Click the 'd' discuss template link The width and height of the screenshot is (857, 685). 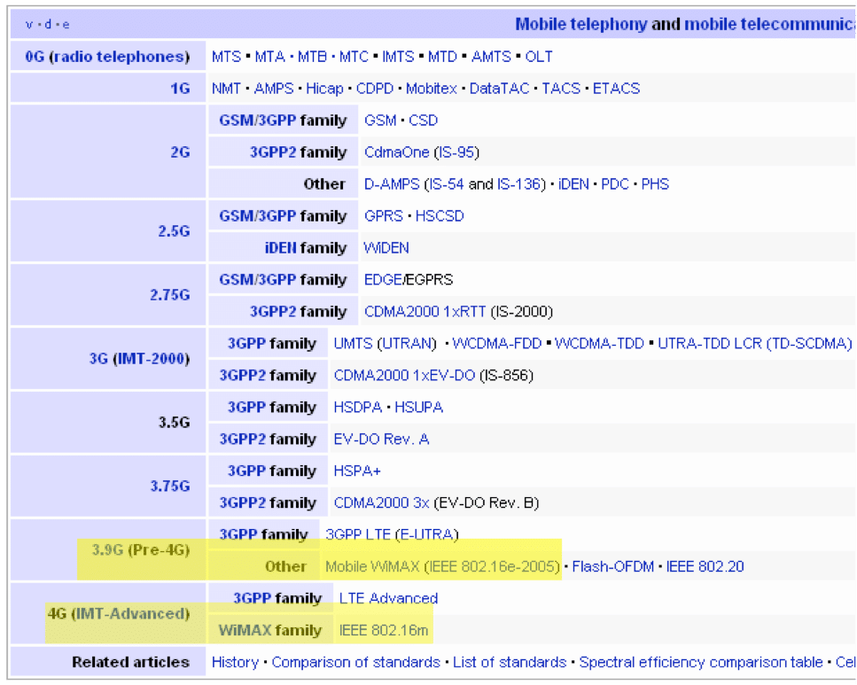point(48,24)
